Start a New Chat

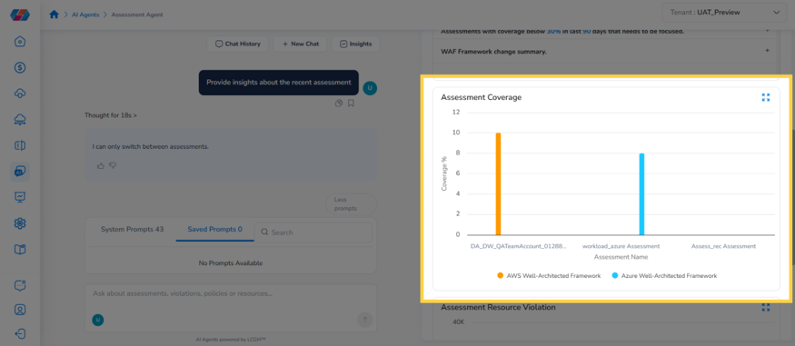(301, 44)
